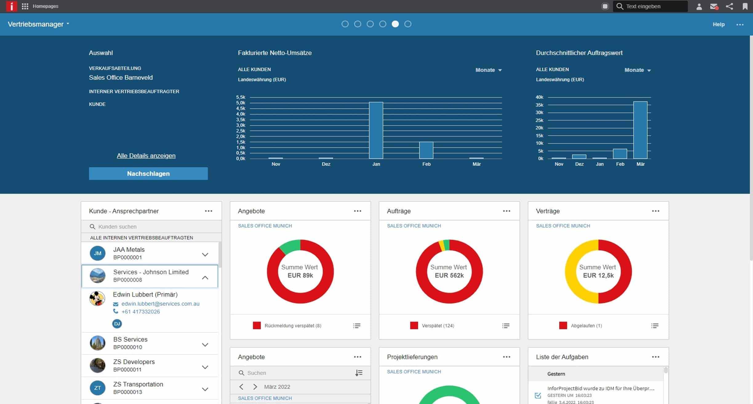The image size is (753, 404).
Task: Expand the ZS Transportation customer row
Action: pos(205,389)
